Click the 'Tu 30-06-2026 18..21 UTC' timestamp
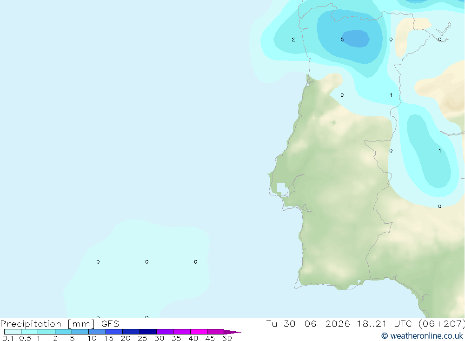This screenshot has width=465, height=341. pos(340,324)
